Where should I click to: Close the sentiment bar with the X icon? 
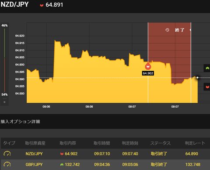(4, 102)
